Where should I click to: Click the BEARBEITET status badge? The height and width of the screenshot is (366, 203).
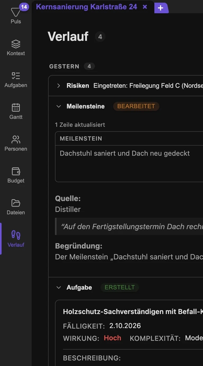(x=136, y=106)
